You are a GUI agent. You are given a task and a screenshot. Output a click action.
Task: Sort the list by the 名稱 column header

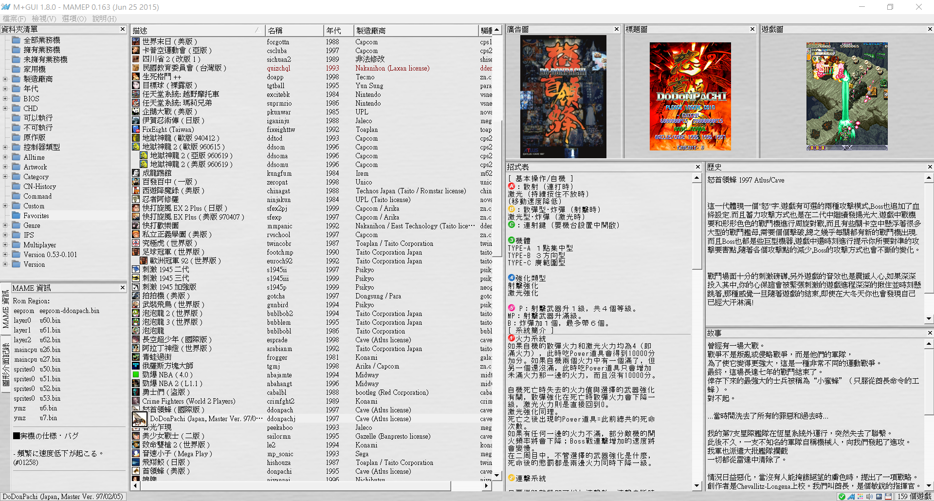[x=294, y=30]
